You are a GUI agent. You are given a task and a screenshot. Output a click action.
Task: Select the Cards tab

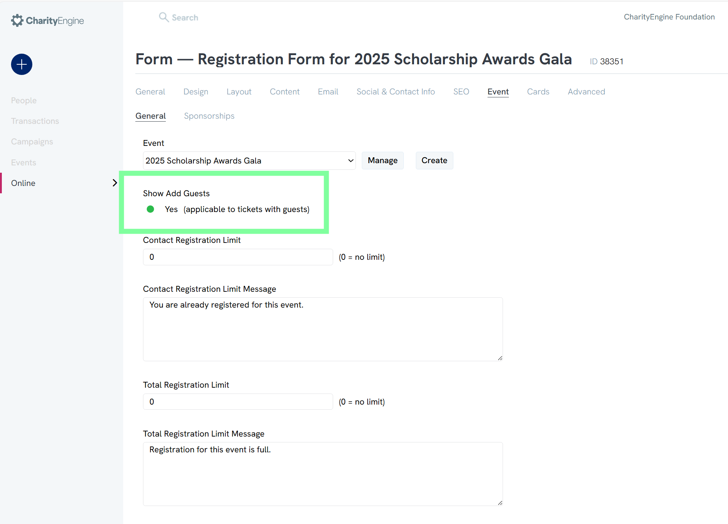[x=538, y=91]
